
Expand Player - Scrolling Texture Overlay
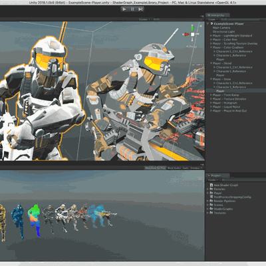[211, 44]
